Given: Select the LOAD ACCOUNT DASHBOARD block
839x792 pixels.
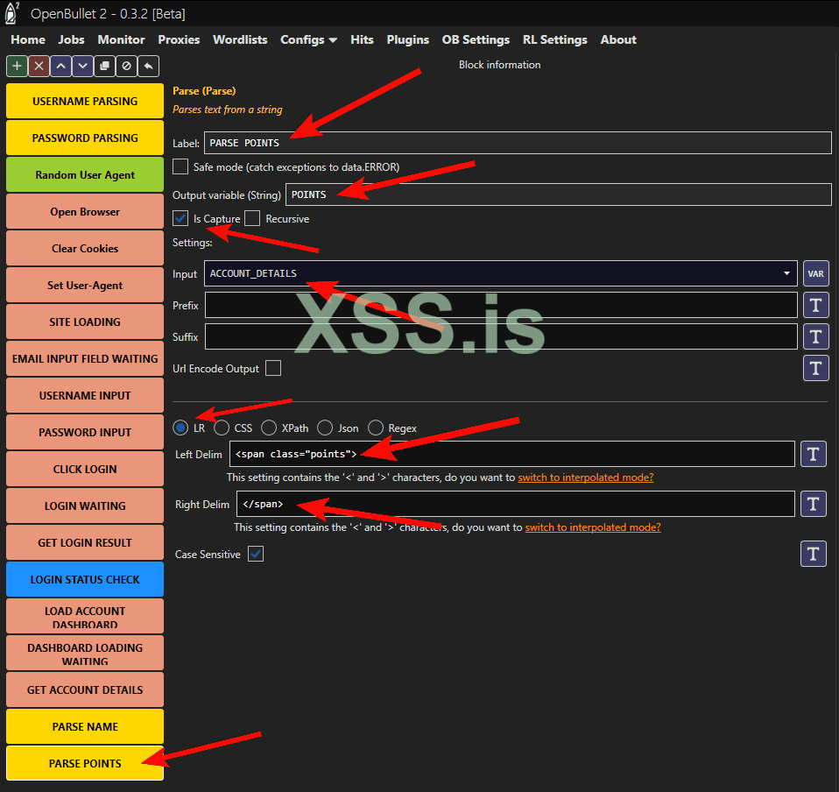Looking at the screenshot, I should (x=85, y=617).
